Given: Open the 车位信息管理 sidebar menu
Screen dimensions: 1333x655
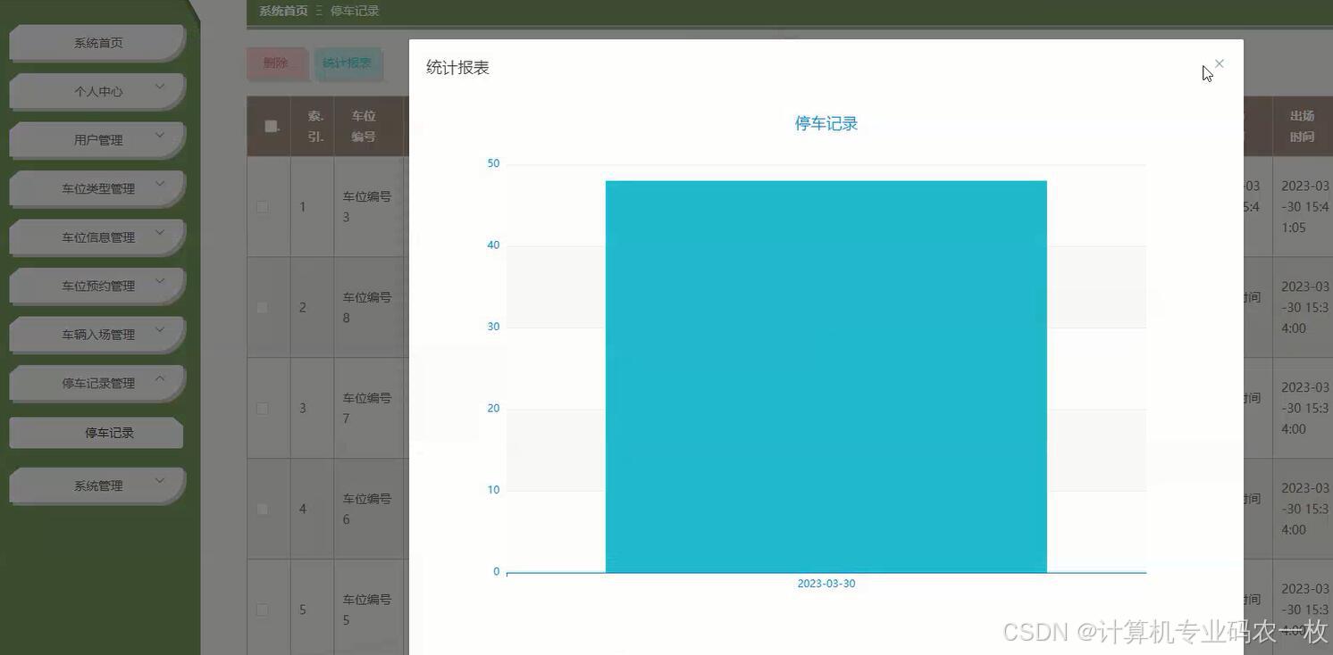Looking at the screenshot, I should (97, 237).
